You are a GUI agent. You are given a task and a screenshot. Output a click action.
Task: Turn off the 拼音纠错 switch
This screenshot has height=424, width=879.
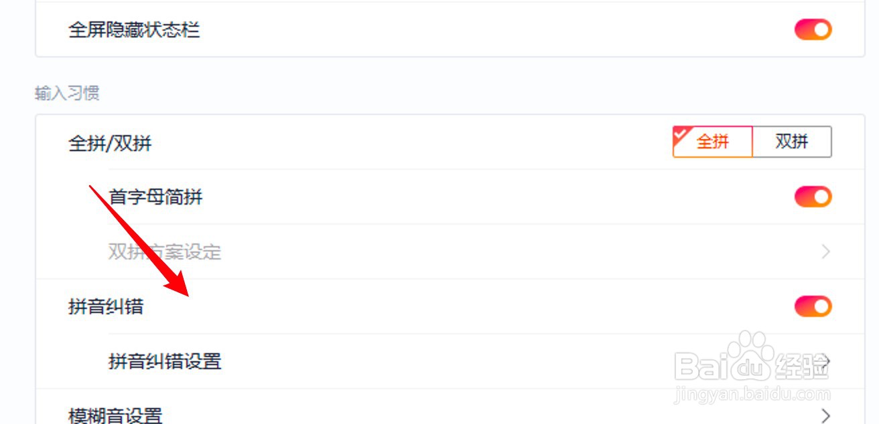pos(813,306)
